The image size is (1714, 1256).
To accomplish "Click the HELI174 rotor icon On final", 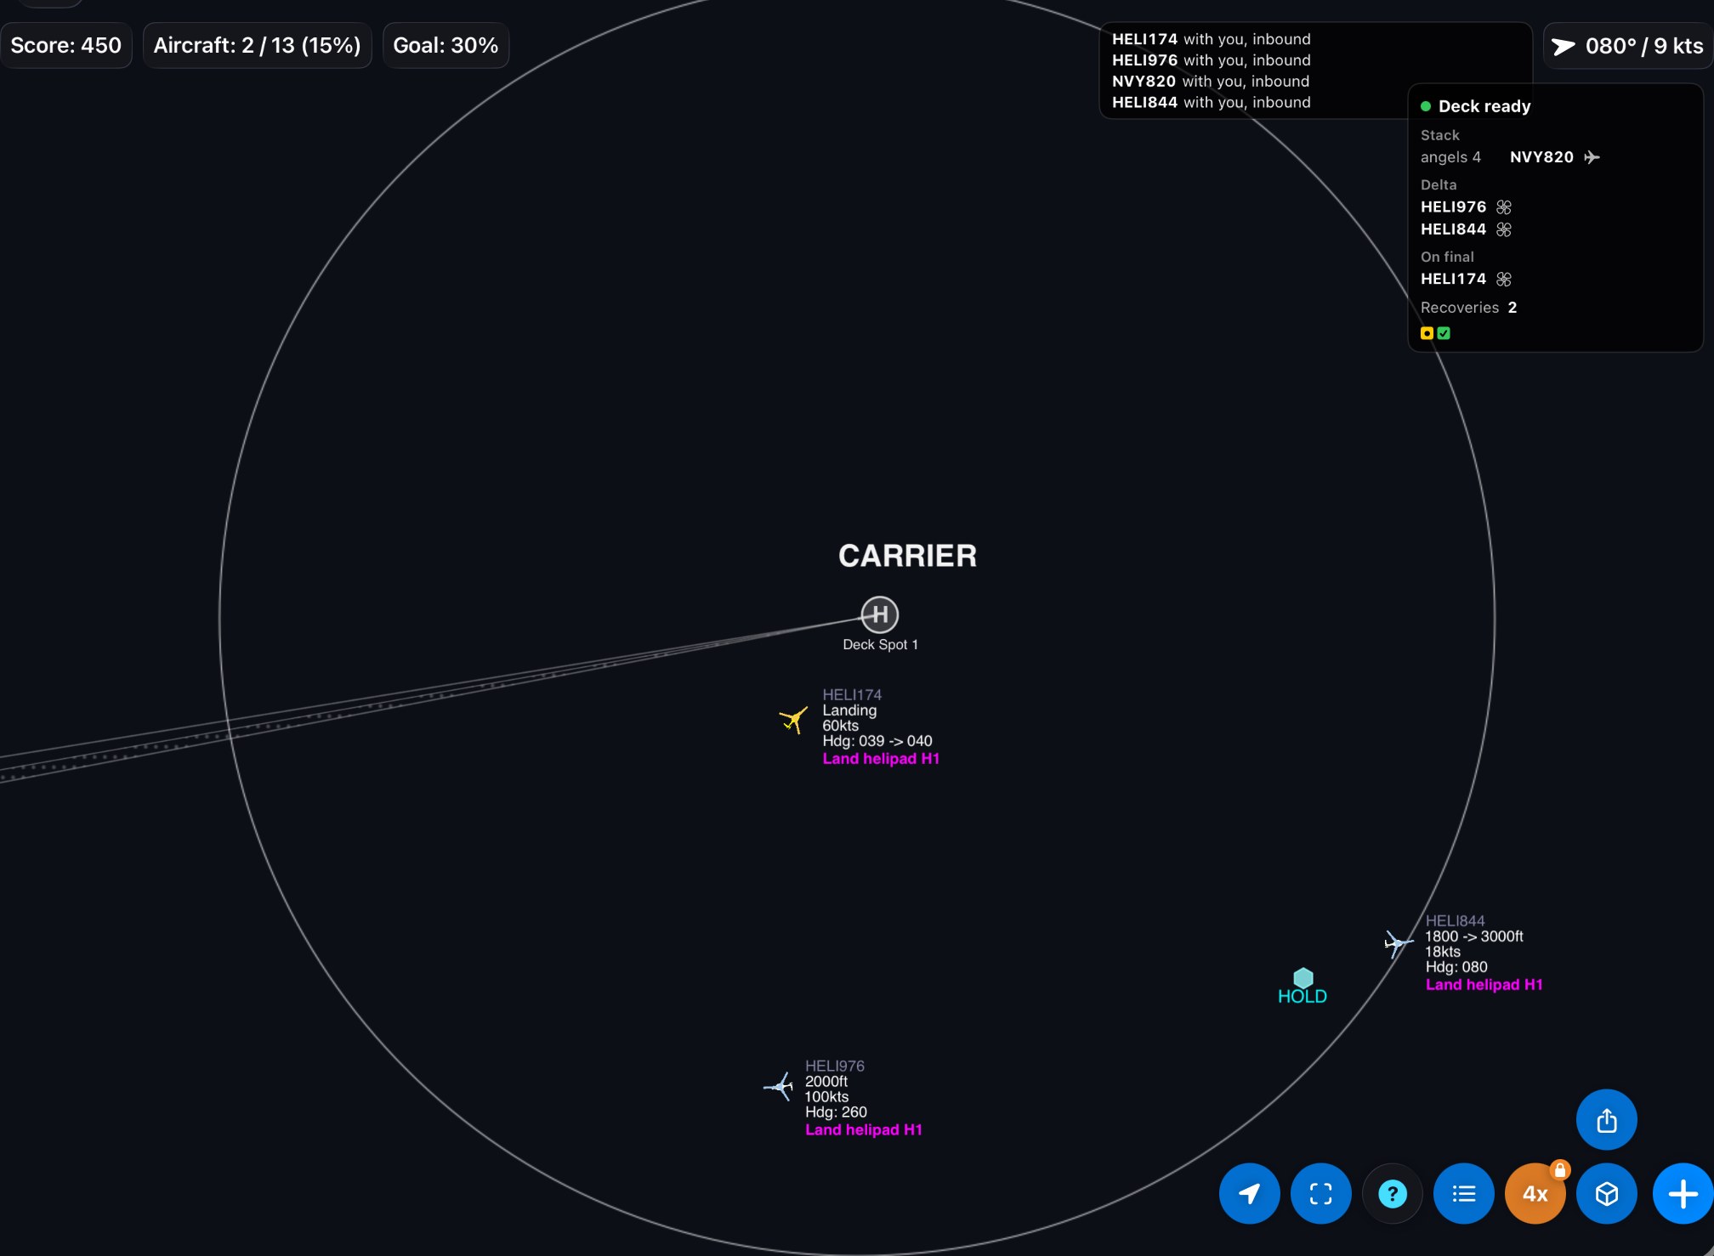I will pyautogui.click(x=1504, y=279).
